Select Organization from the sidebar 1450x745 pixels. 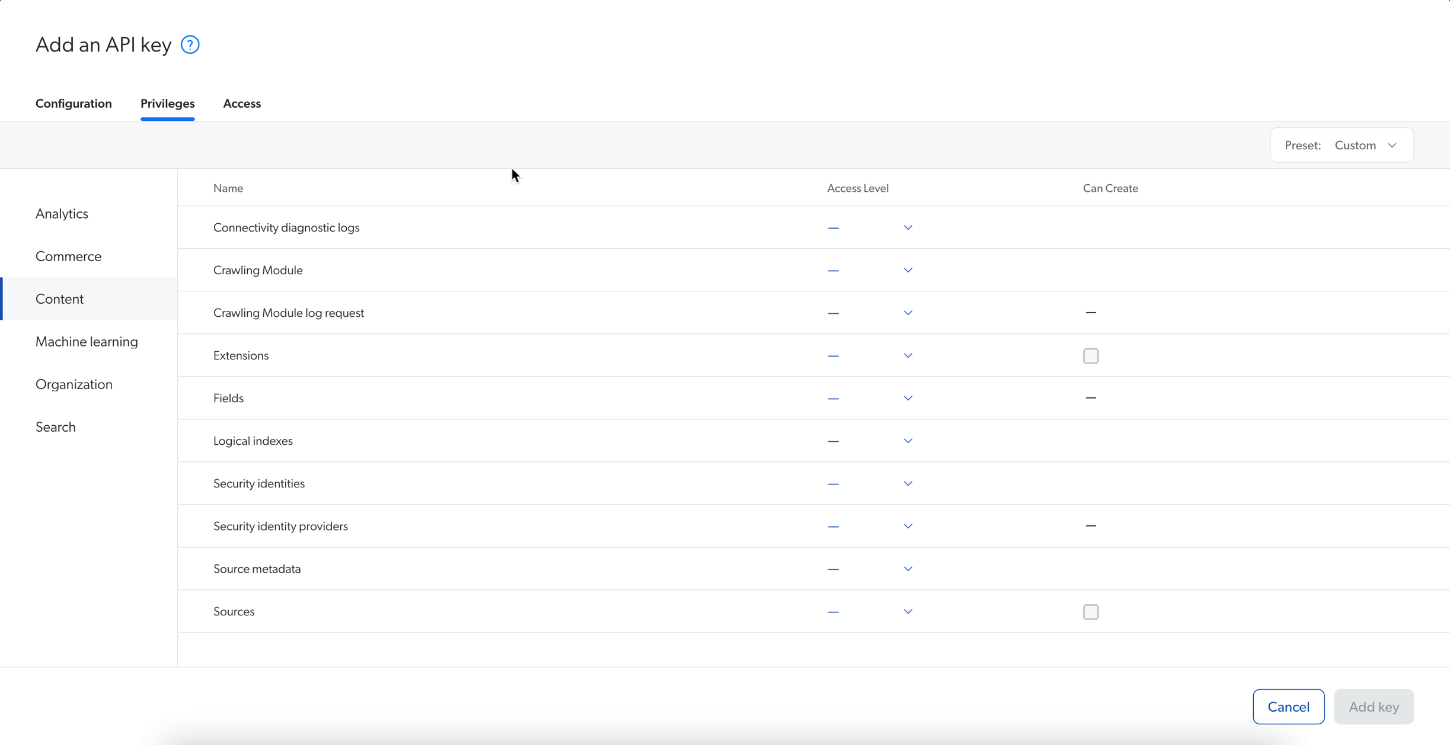click(74, 384)
